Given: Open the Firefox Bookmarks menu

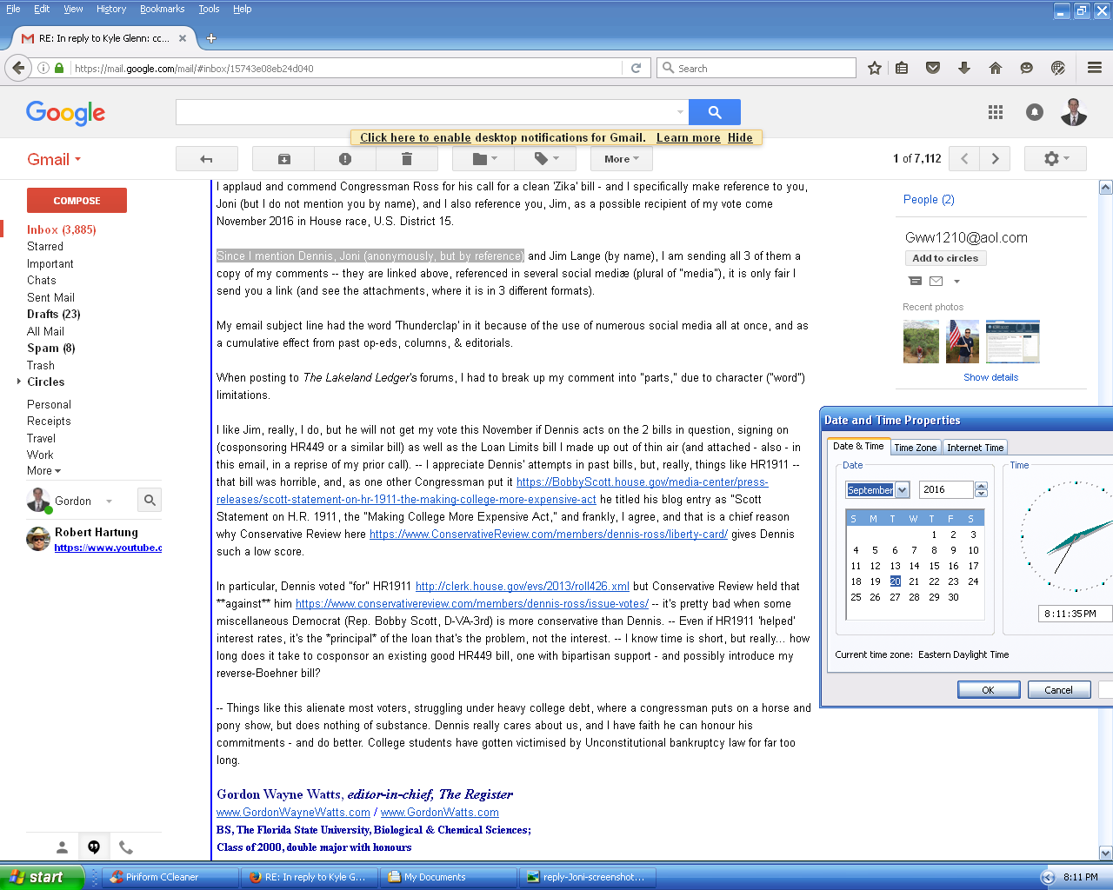Looking at the screenshot, I should pos(163,9).
